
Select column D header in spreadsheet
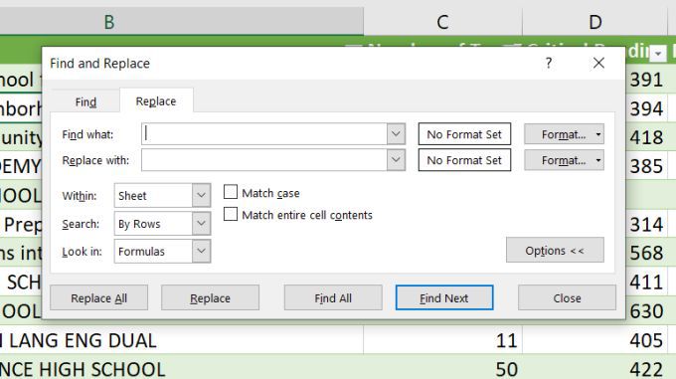(594, 21)
